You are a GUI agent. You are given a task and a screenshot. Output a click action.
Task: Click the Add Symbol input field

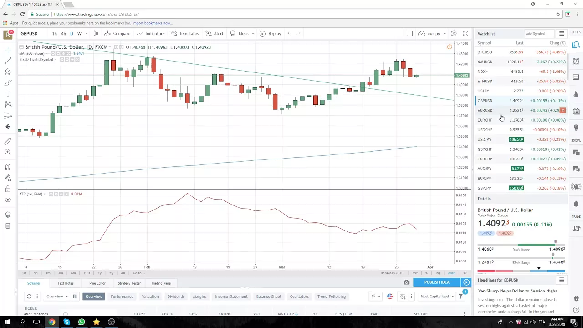click(x=539, y=34)
